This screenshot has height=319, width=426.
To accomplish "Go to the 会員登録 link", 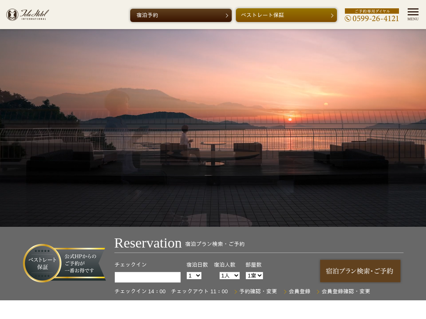I will click(x=300, y=292).
